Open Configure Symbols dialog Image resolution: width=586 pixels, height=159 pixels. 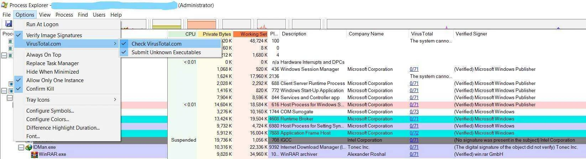click(x=67, y=110)
